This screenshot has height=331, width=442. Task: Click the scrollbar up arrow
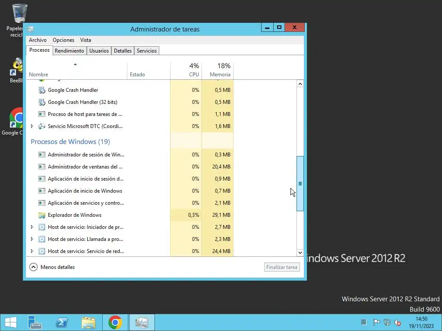tap(300, 84)
